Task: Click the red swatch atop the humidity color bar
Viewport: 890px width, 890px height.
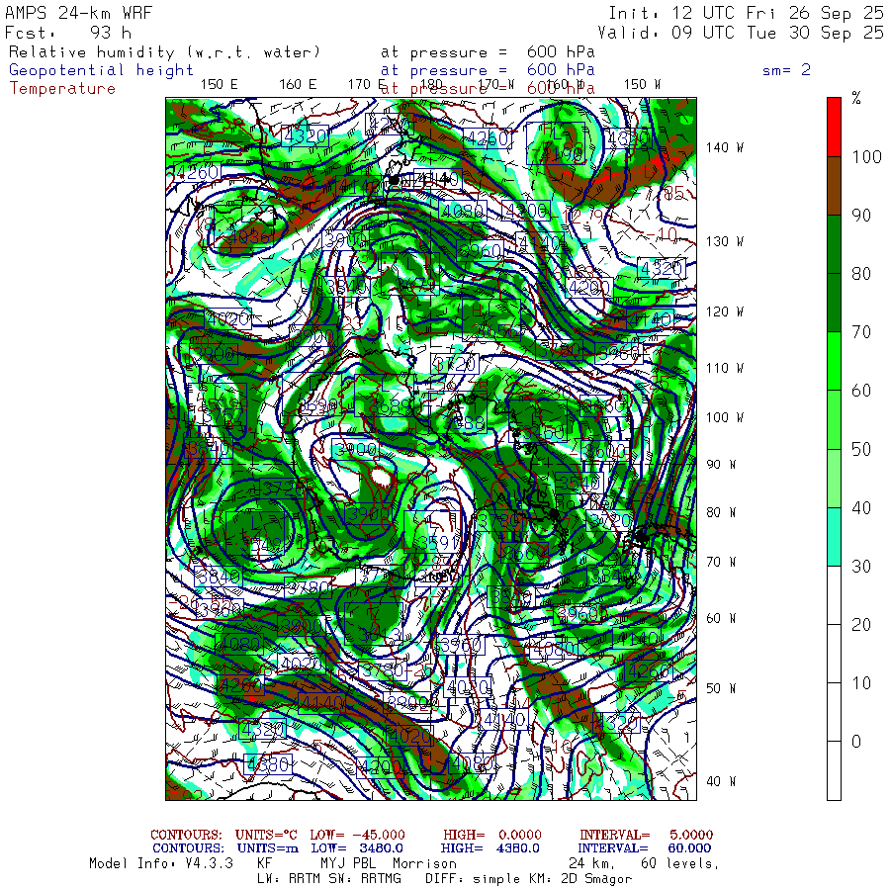Action: [x=834, y=126]
